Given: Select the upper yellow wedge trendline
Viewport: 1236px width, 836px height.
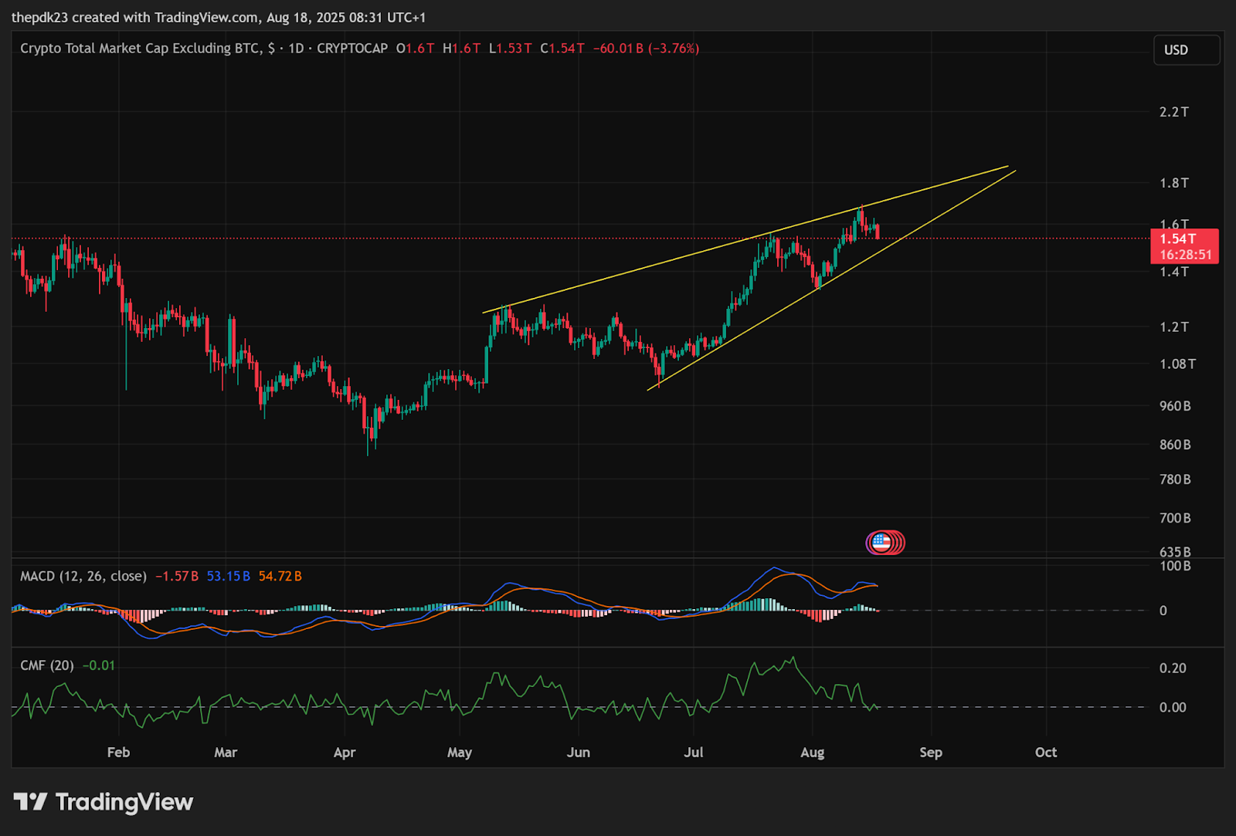Looking at the screenshot, I should (745, 239).
